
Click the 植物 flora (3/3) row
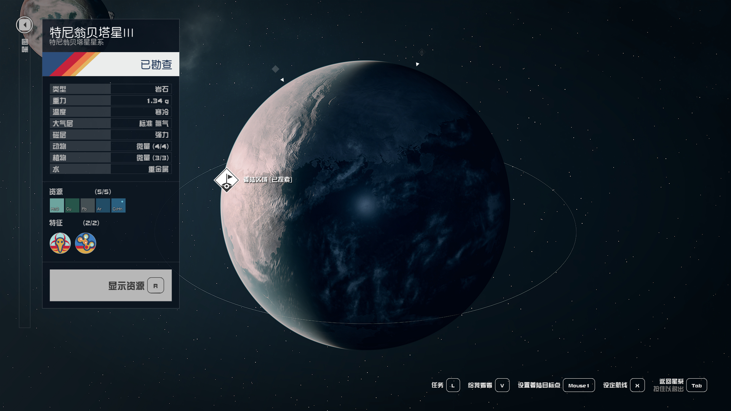click(x=111, y=158)
